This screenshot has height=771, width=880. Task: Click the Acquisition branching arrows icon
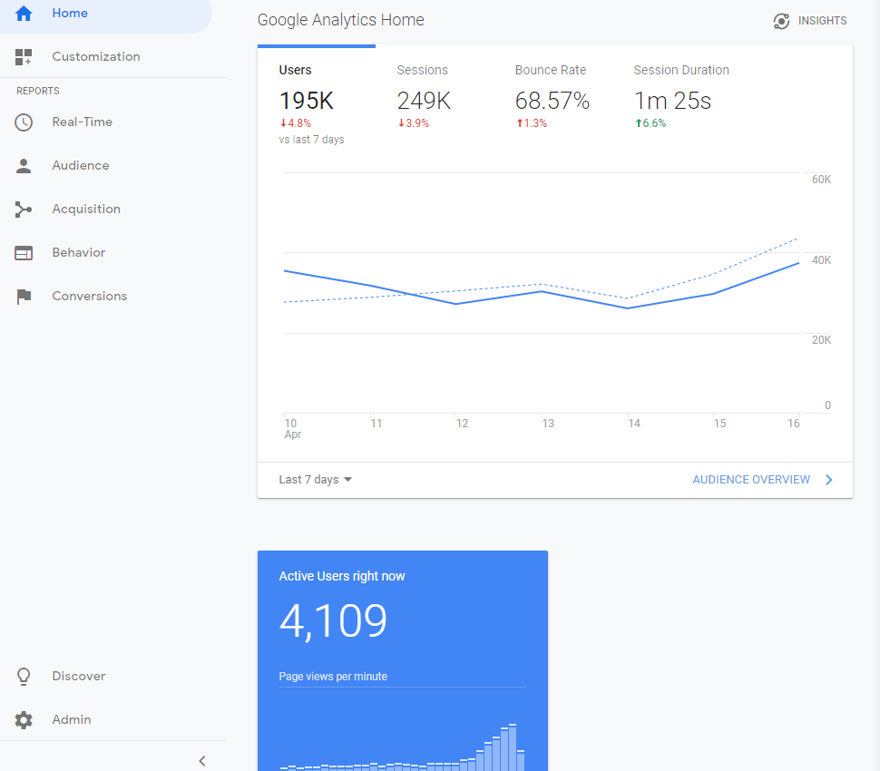pyautogui.click(x=24, y=210)
